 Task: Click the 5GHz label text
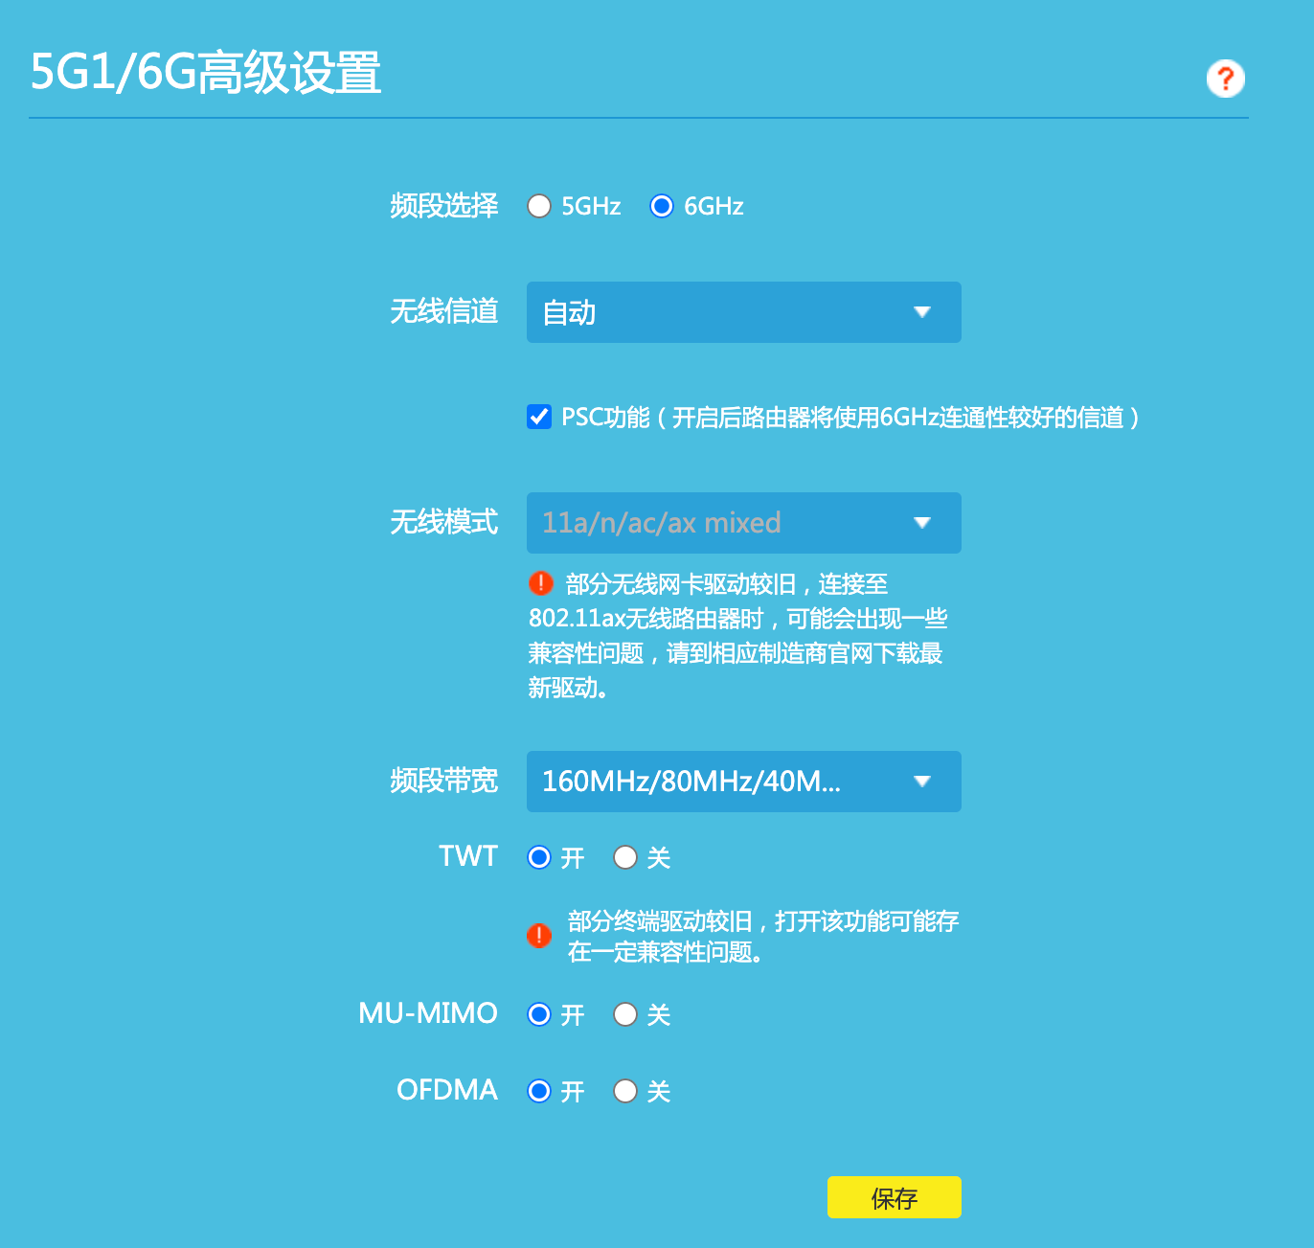[591, 207]
